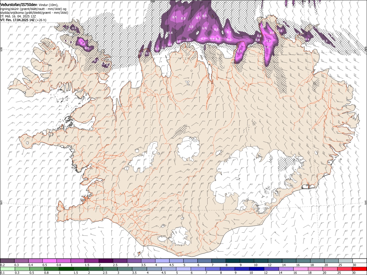The width and height of the screenshot is (367, 275).
Task: Pick the bright red swatch above 30 in rain legend
Action: [x=359, y=269]
